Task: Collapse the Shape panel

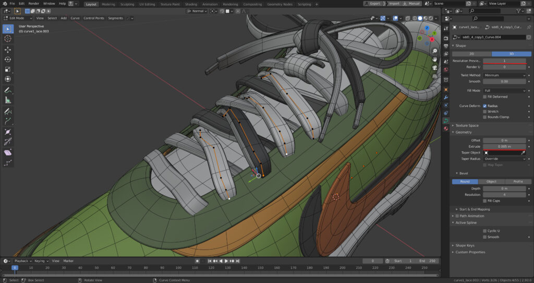Action: click(x=460, y=46)
